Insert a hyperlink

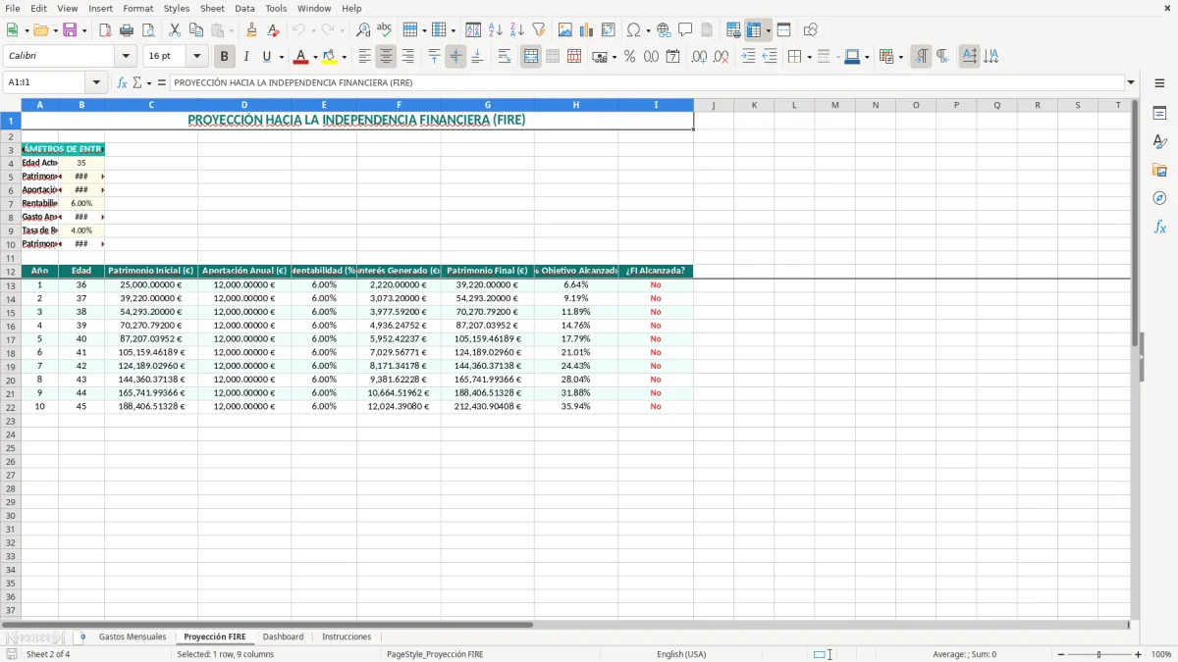(x=664, y=30)
